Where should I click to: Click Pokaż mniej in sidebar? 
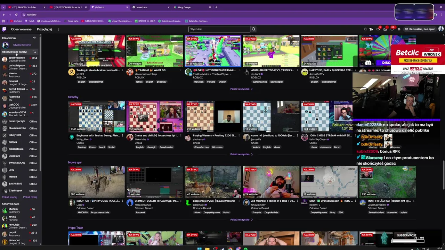click(30, 197)
